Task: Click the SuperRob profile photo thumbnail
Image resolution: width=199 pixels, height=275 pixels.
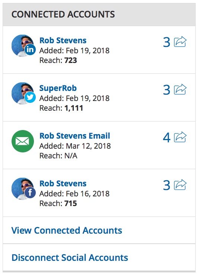Action: 23,93
